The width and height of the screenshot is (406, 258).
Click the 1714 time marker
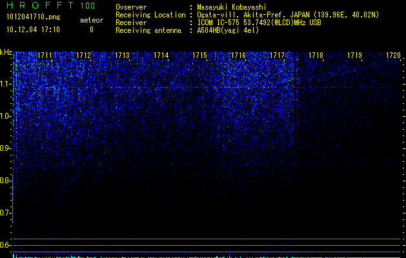(x=161, y=55)
